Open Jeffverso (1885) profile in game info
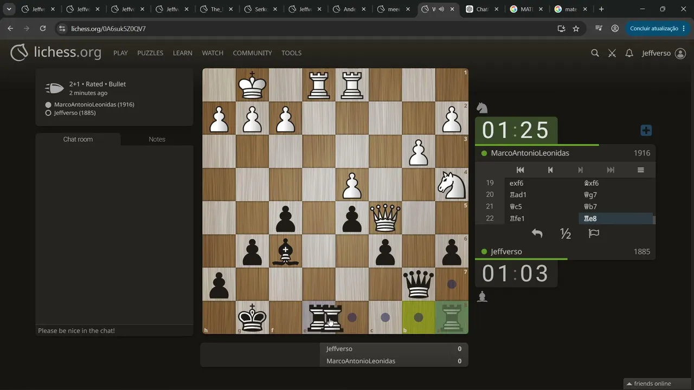Screen dimensions: 694x390 pos(75,113)
